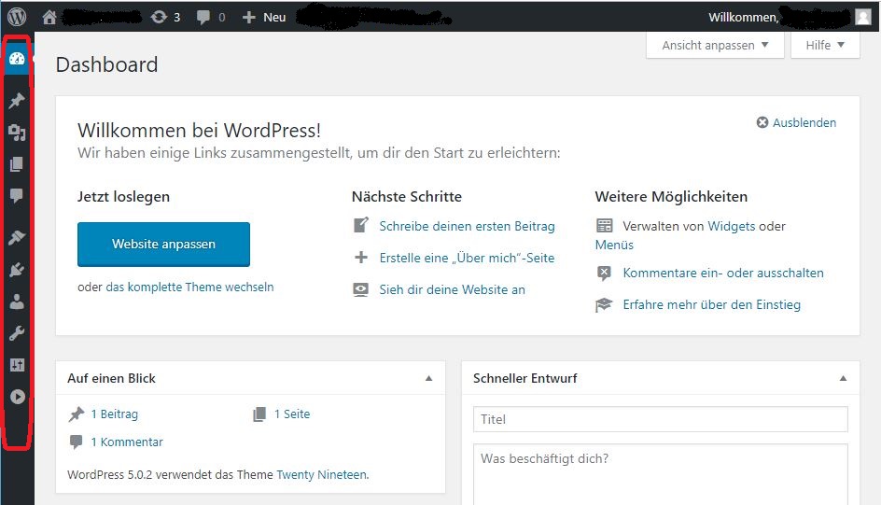Screen dimensions: 881x505
Task: Open the 1 Kommentar link
Action: point(127,442)
